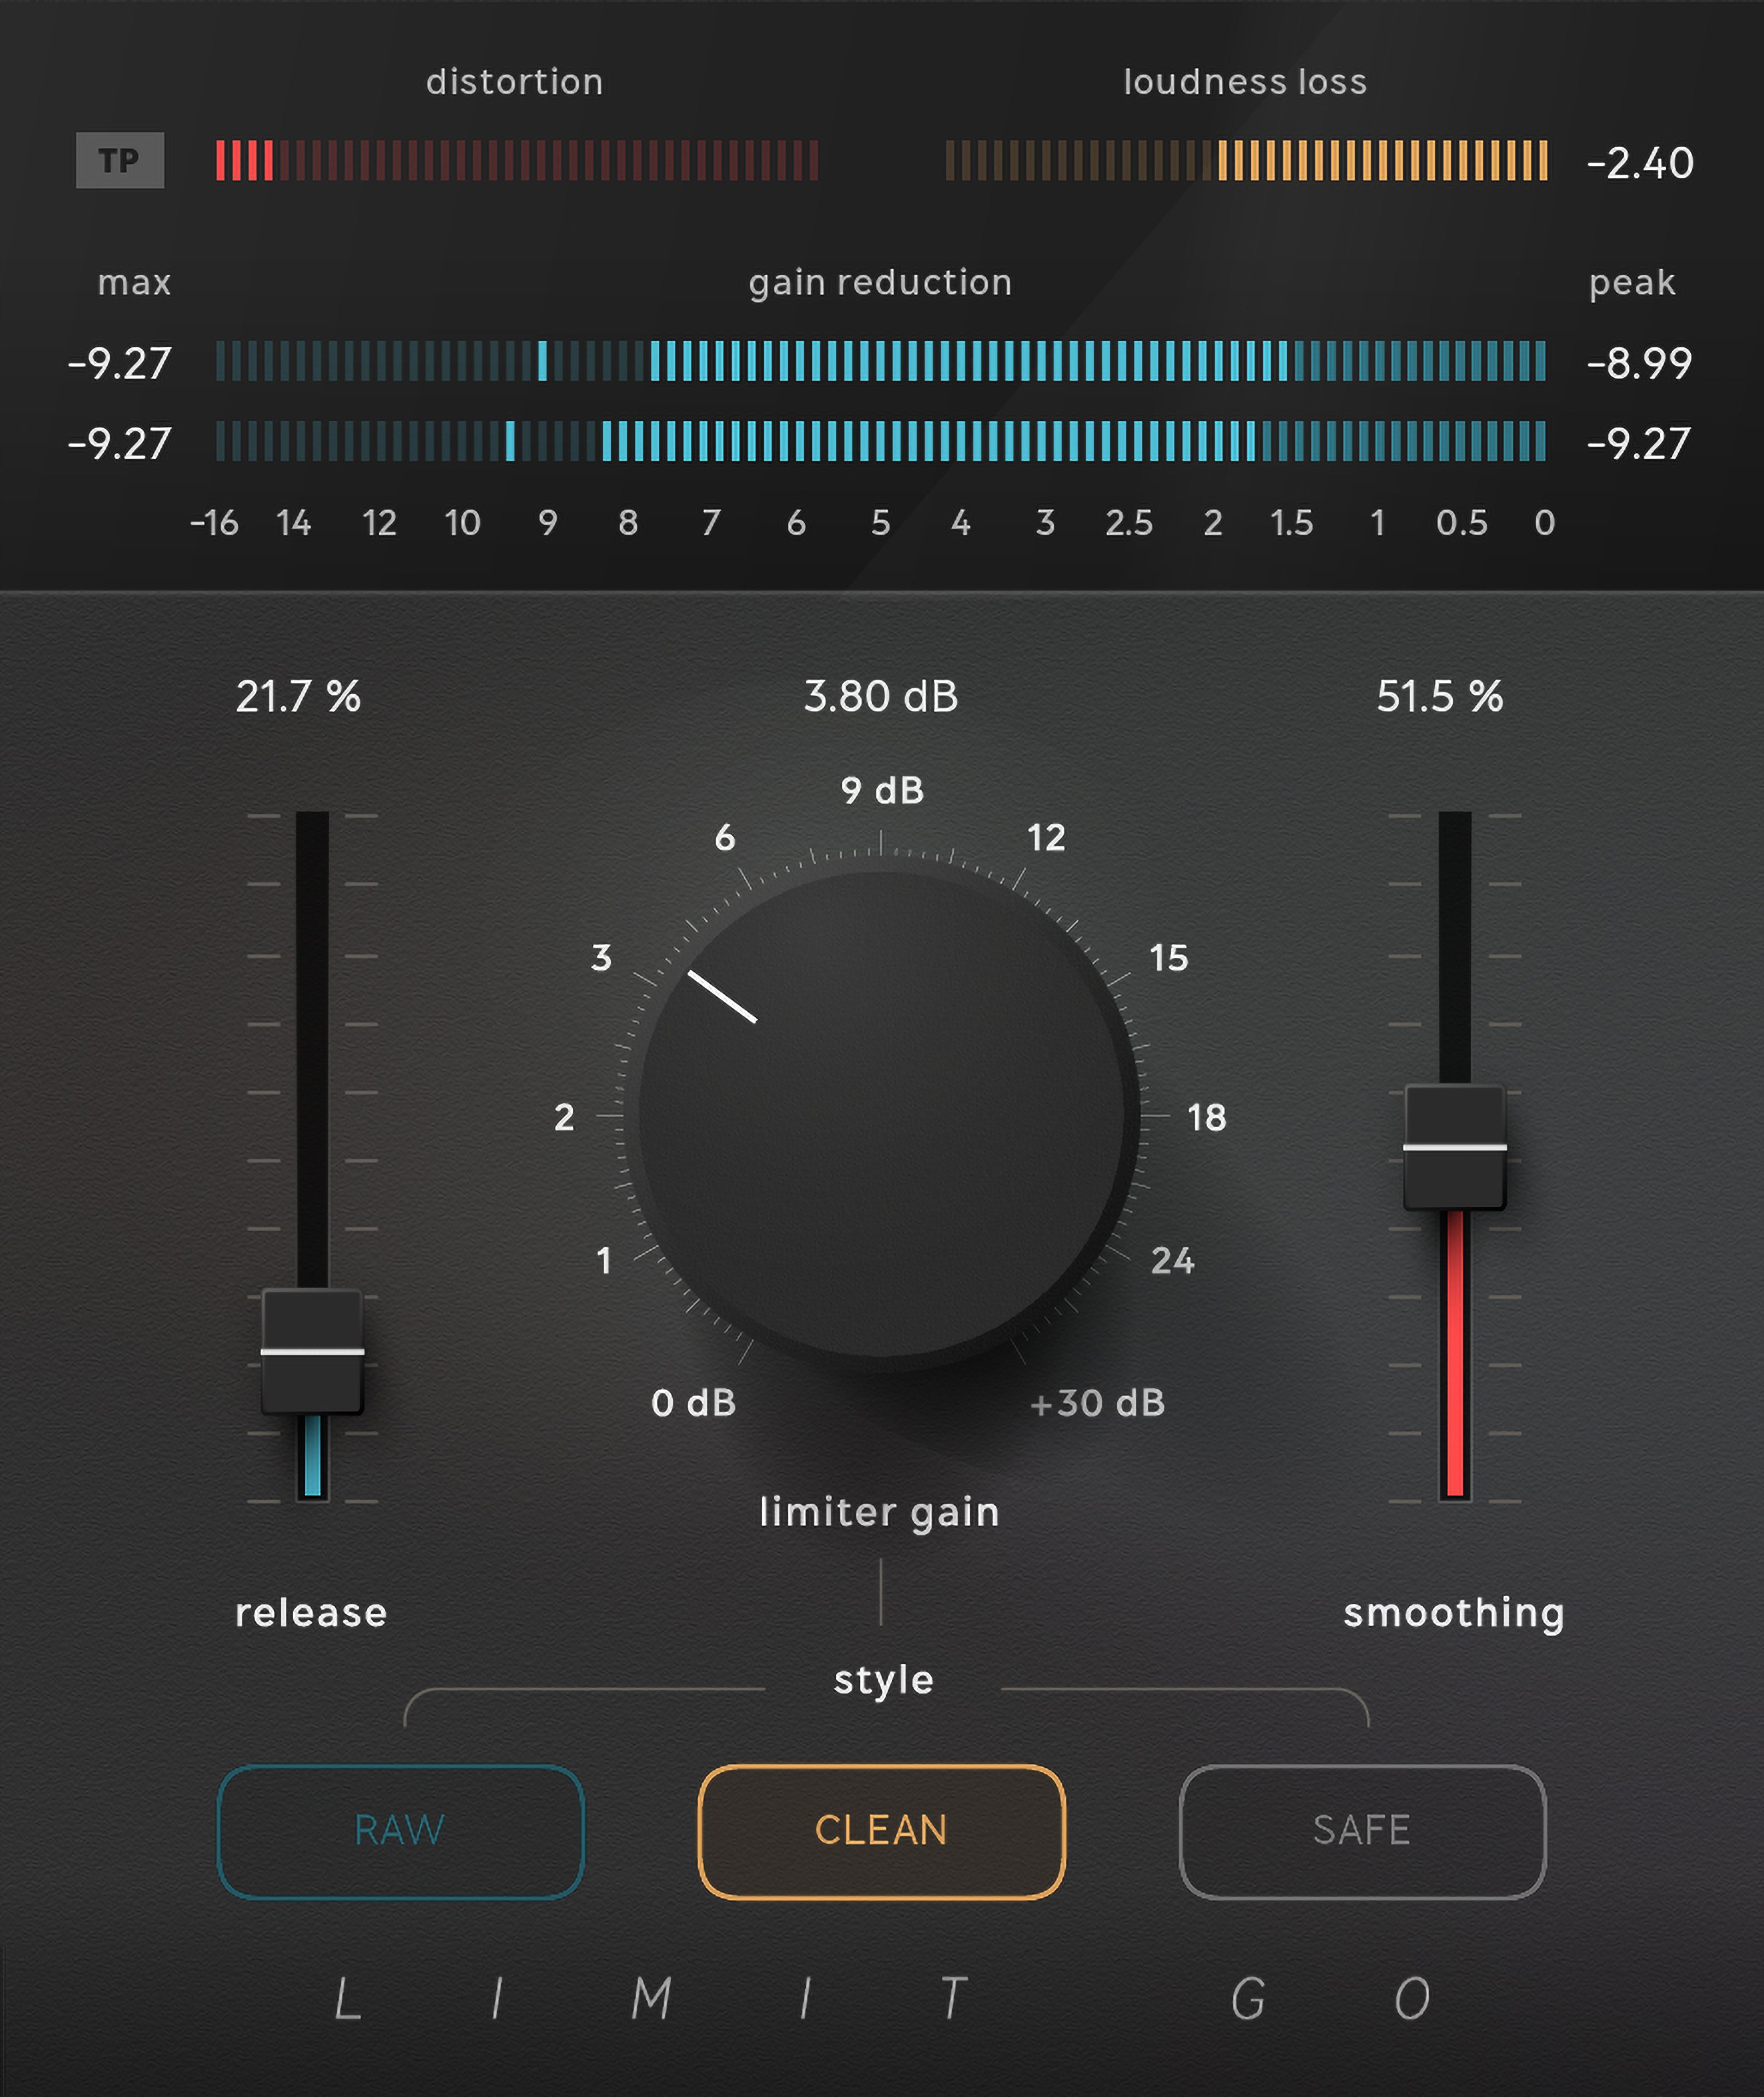Toggle the TP true peak button
The width and height of the screenshot is (1764, 2097).
pos(120,160)
